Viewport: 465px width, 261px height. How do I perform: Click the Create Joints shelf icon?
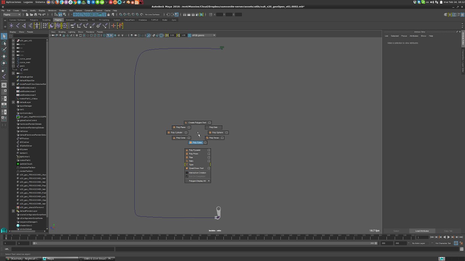click(x=17, y=26)
